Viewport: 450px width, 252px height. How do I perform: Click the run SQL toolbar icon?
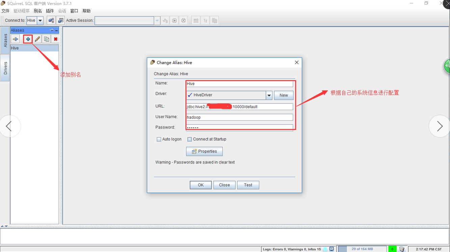pos(174,21)
